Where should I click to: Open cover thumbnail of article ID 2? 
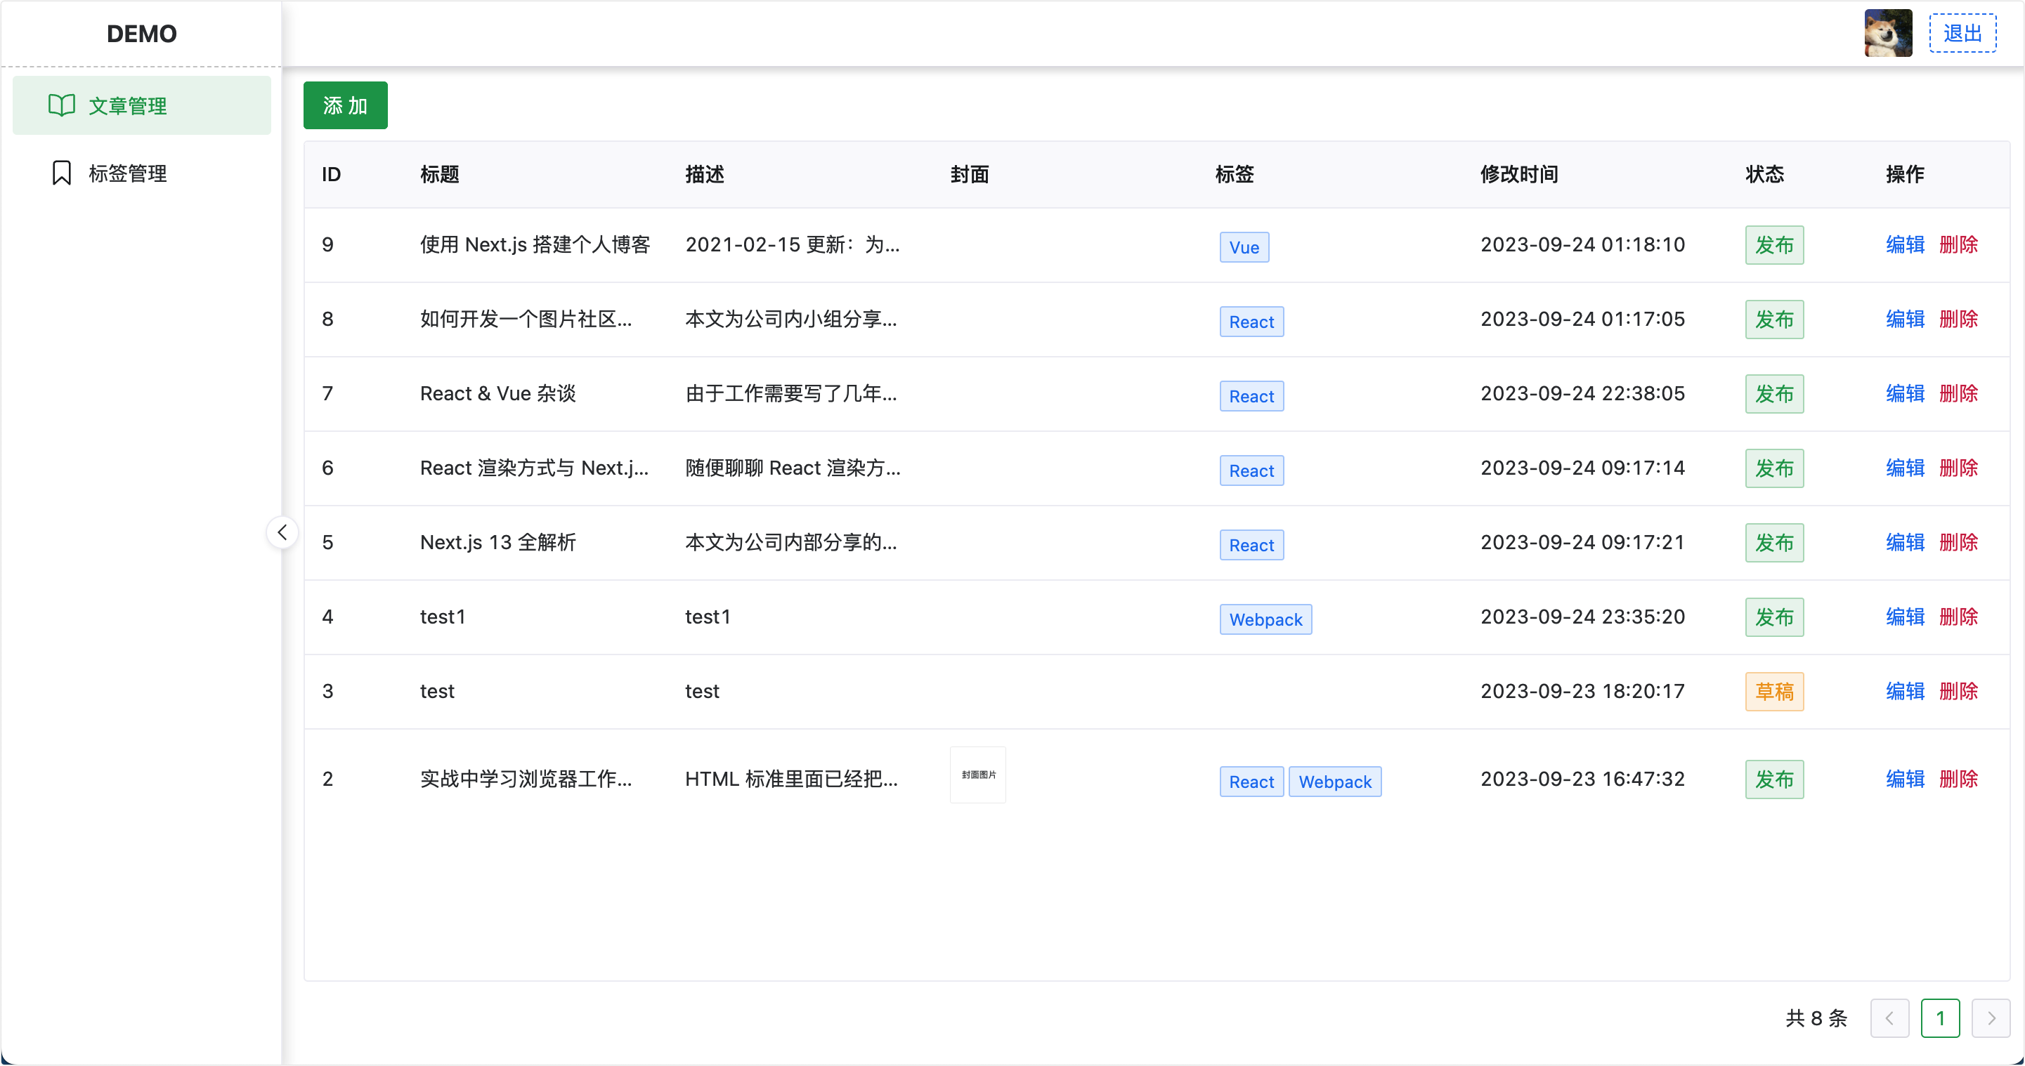pos(977,775)
